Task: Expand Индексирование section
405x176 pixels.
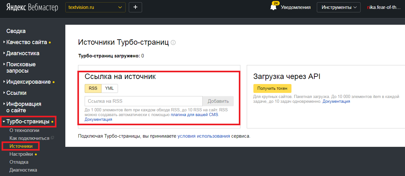Action: tap(29, 82)
